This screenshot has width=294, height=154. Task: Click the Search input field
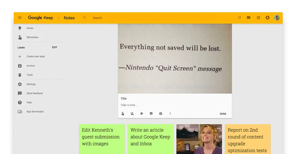tap(98, 18)
